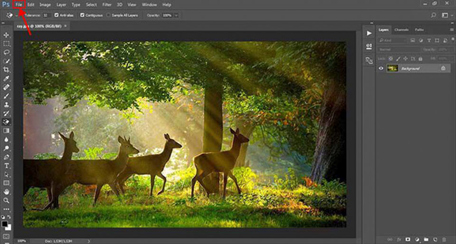The height and width of the screenshot is (244, 456).
Task: Toggle the Contiguous checkbox
Action: [x=82, y=15]
